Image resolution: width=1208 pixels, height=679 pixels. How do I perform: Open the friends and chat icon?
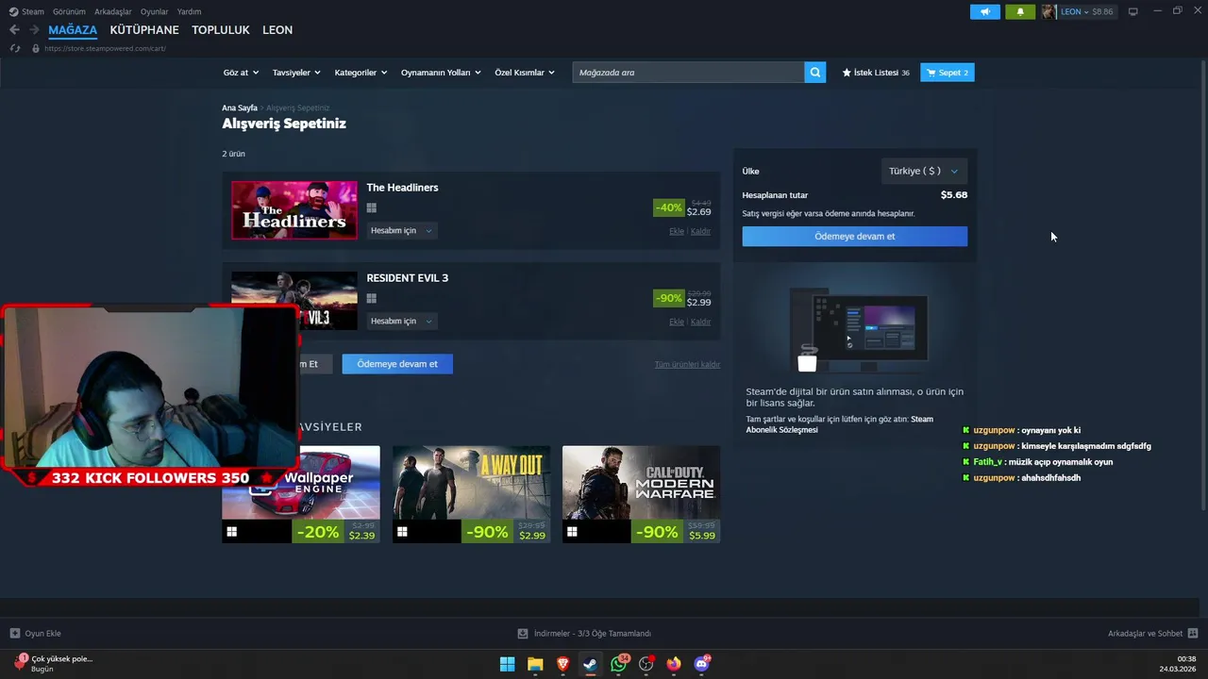click(x=1193, y=634)
